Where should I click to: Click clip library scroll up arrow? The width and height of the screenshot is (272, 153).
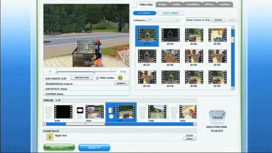233,27
